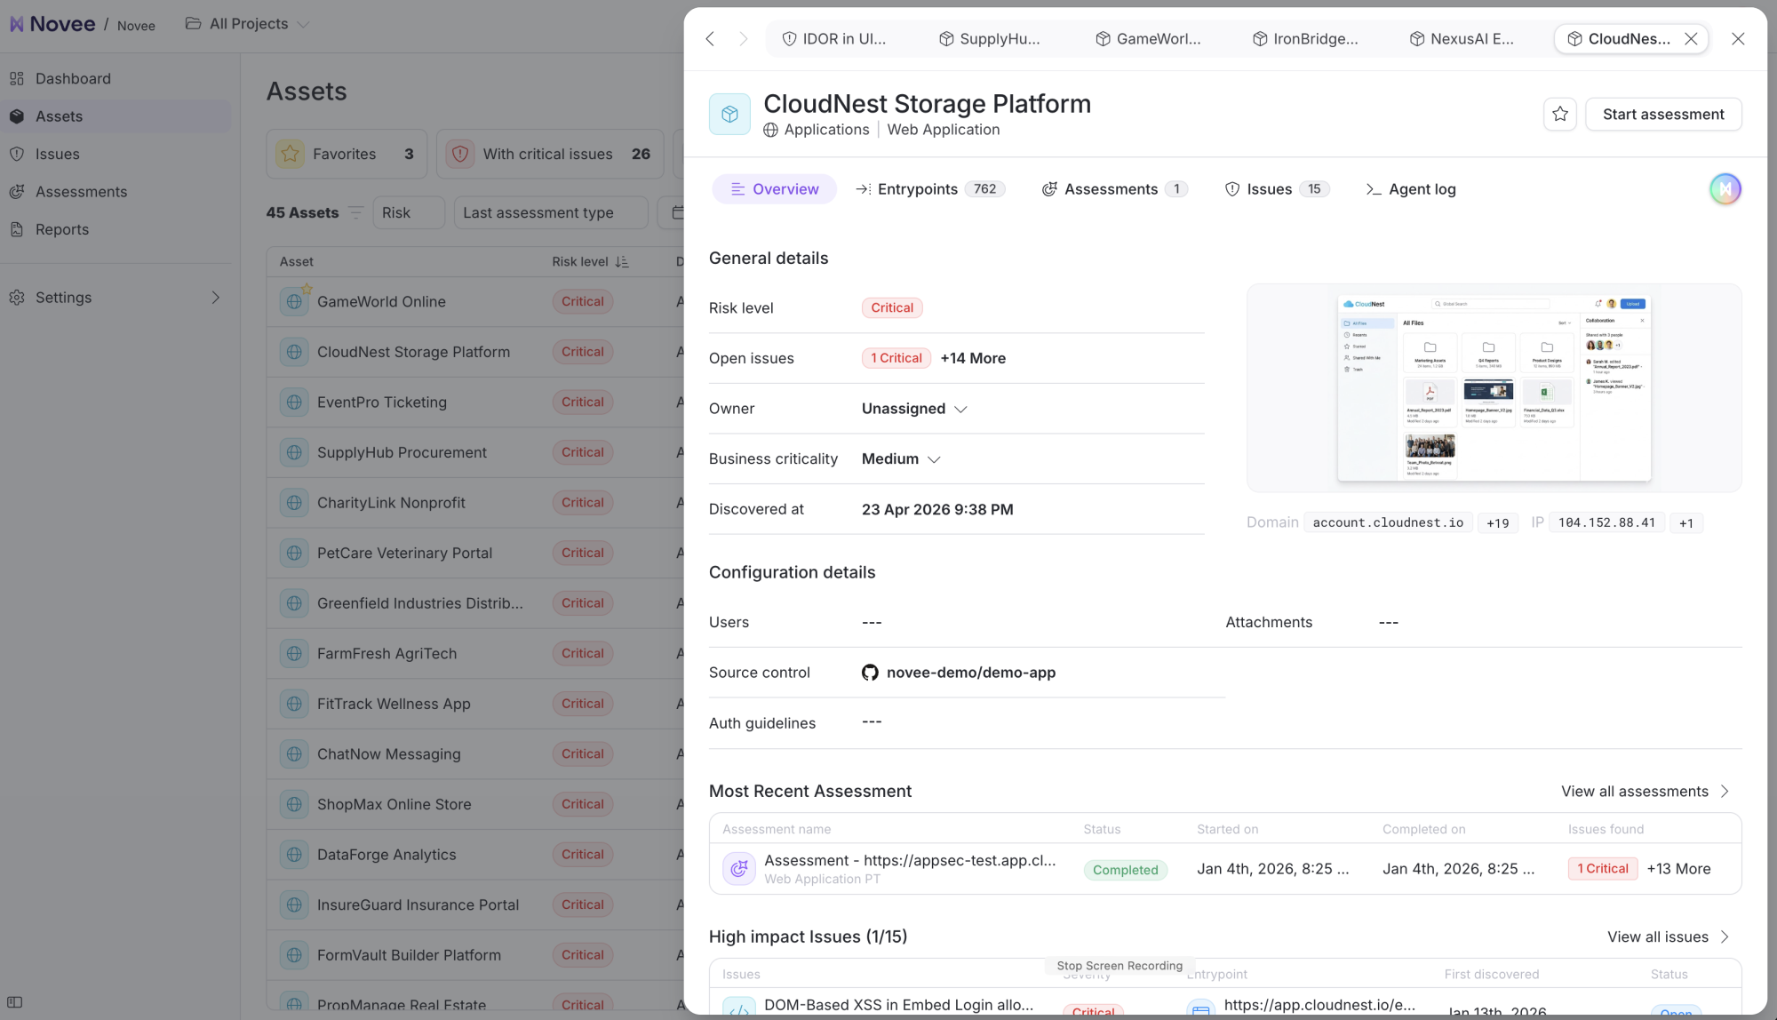Switch to the Entrypoints tab
The image size is (1777, 1020).
pos(930,189)
